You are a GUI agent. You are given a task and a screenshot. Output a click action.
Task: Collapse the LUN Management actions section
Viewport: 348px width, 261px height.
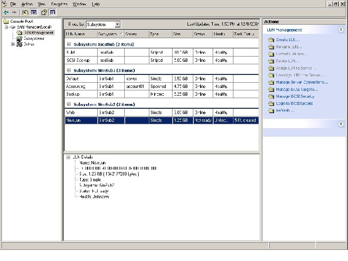coord(341,30)
